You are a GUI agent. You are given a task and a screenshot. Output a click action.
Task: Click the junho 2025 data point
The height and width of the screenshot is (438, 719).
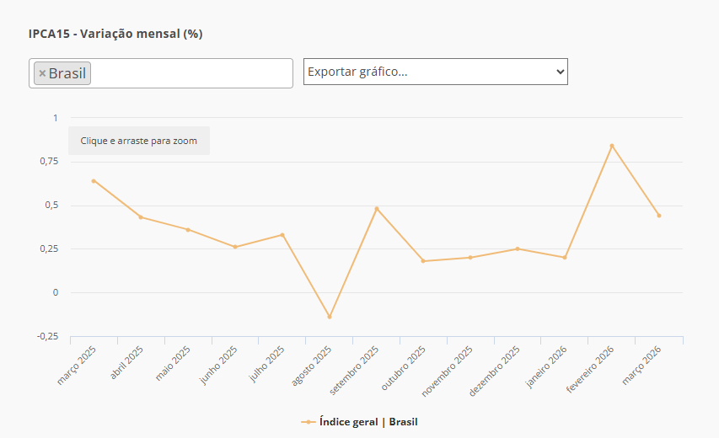click(235, 247)
